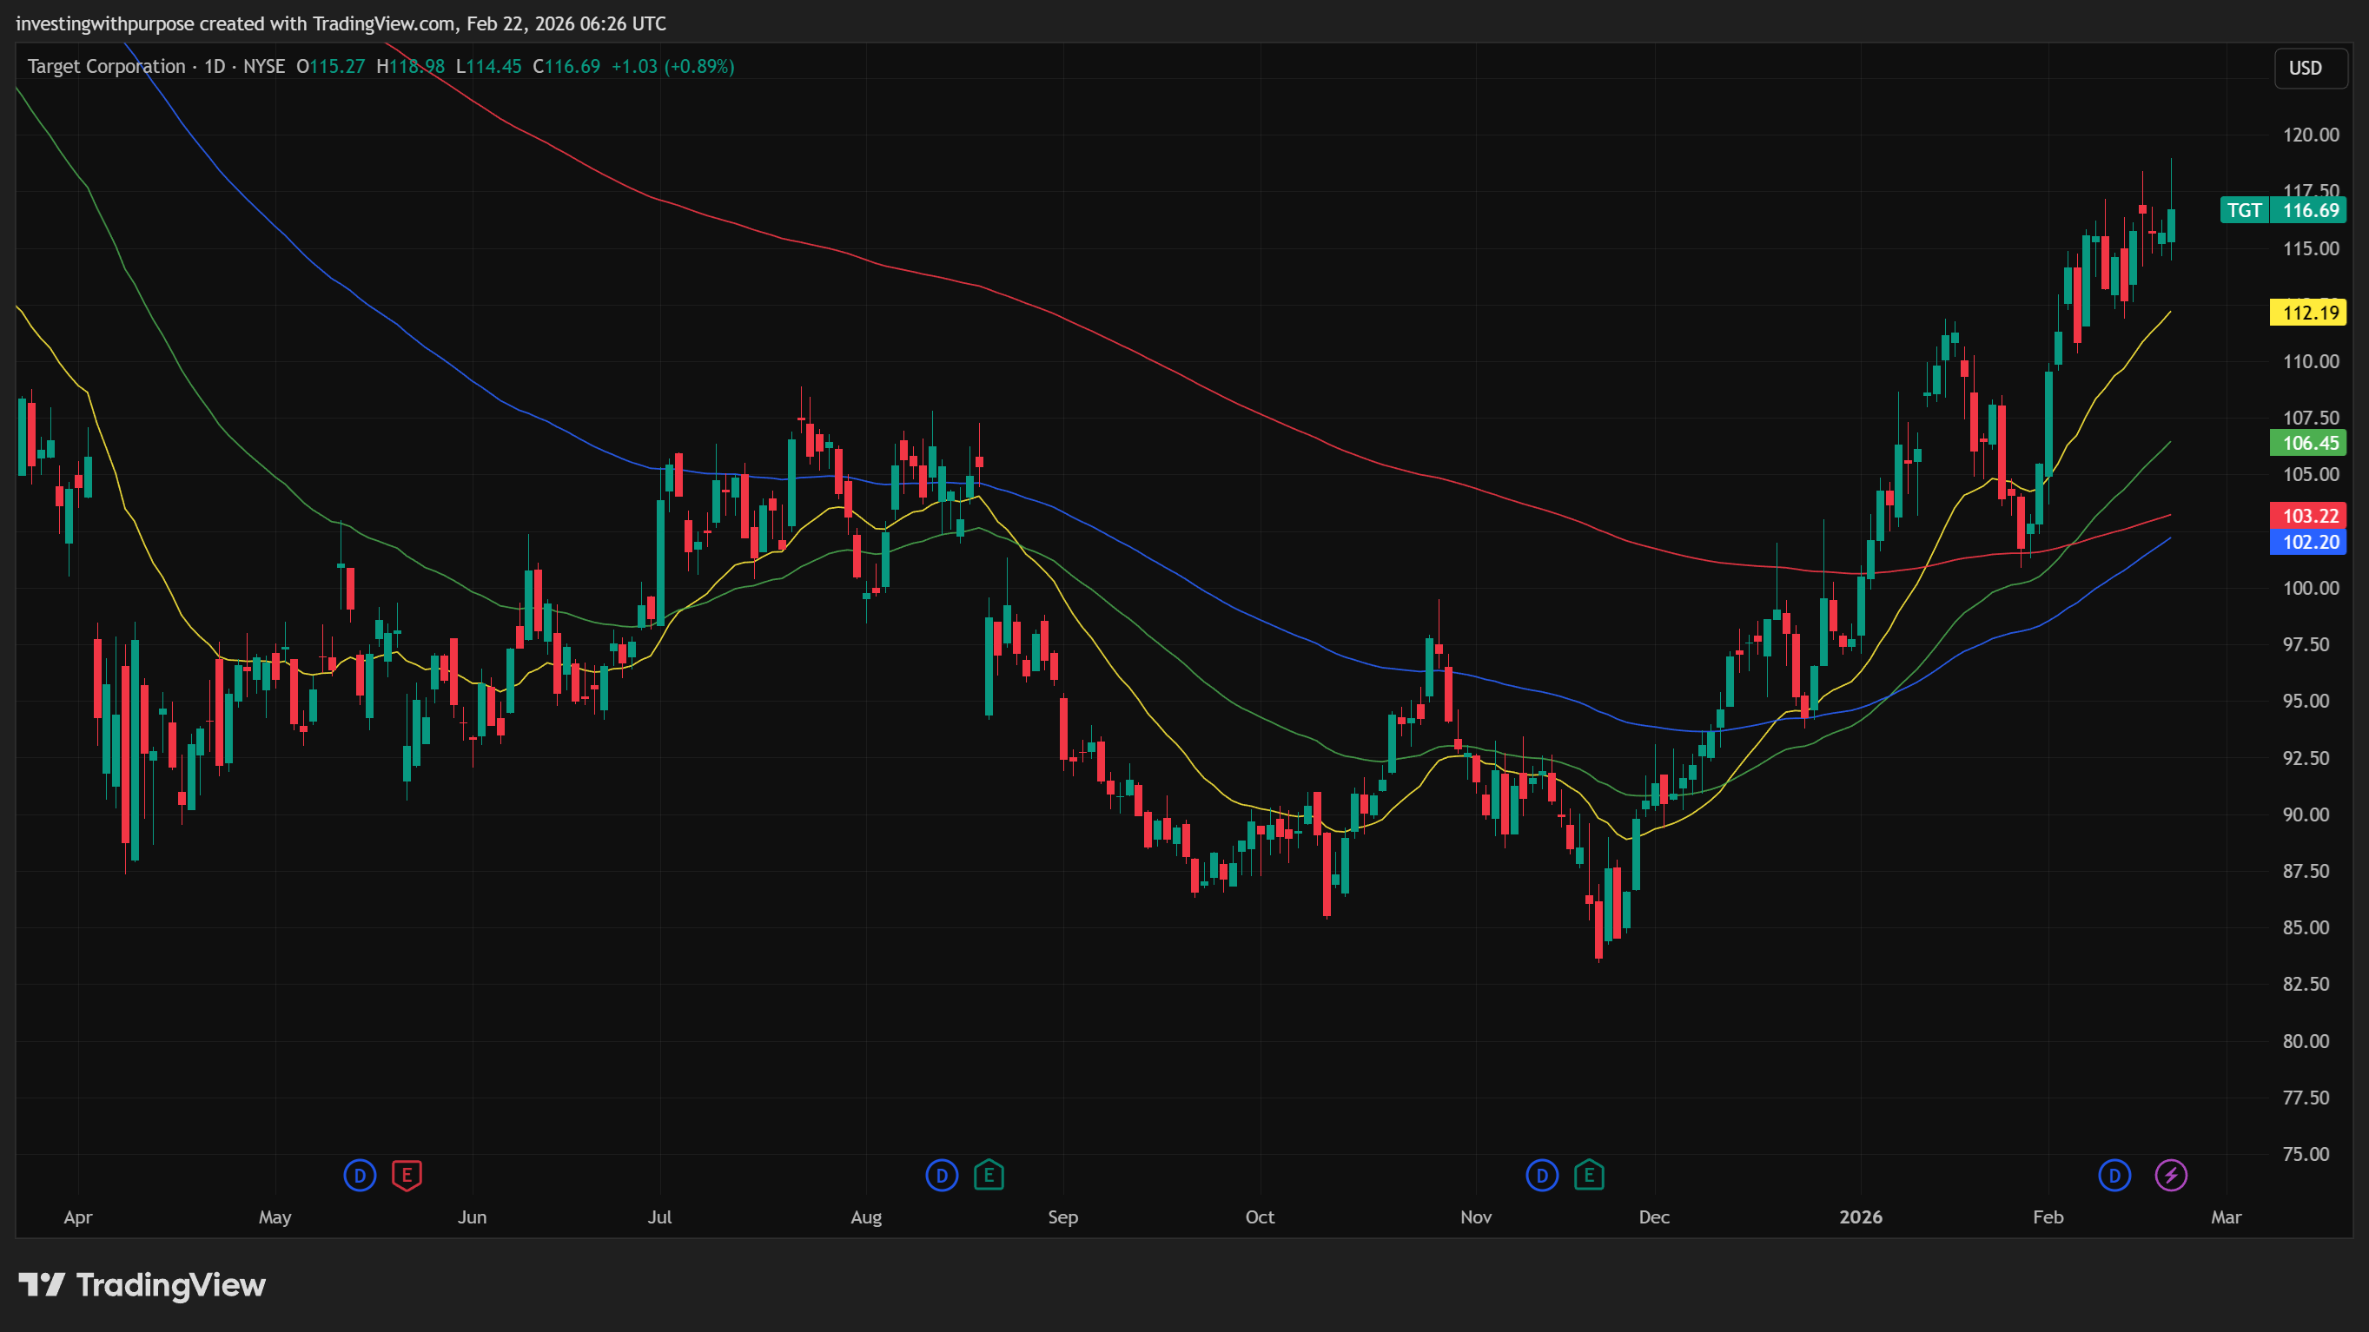This screenshot has width=2369, height=1332.
Task: Click the purple lightning event marker
Action: point(2171,1175)
